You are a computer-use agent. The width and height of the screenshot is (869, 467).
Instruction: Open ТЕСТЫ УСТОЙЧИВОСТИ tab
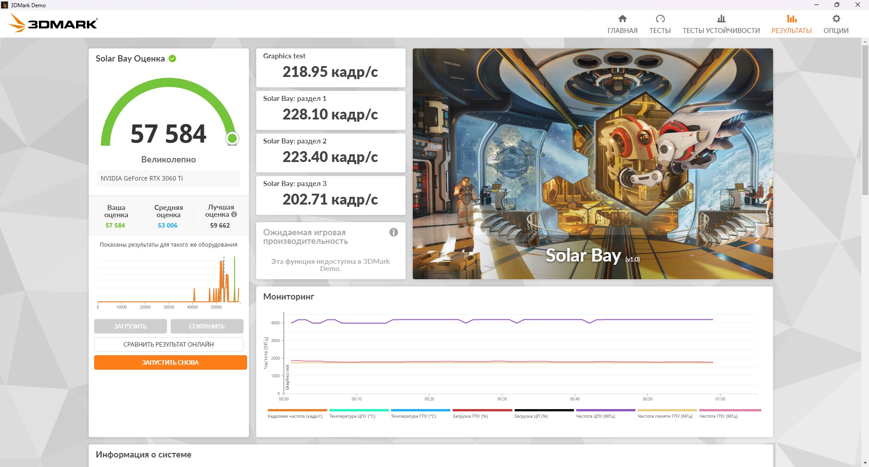point(721,24)
